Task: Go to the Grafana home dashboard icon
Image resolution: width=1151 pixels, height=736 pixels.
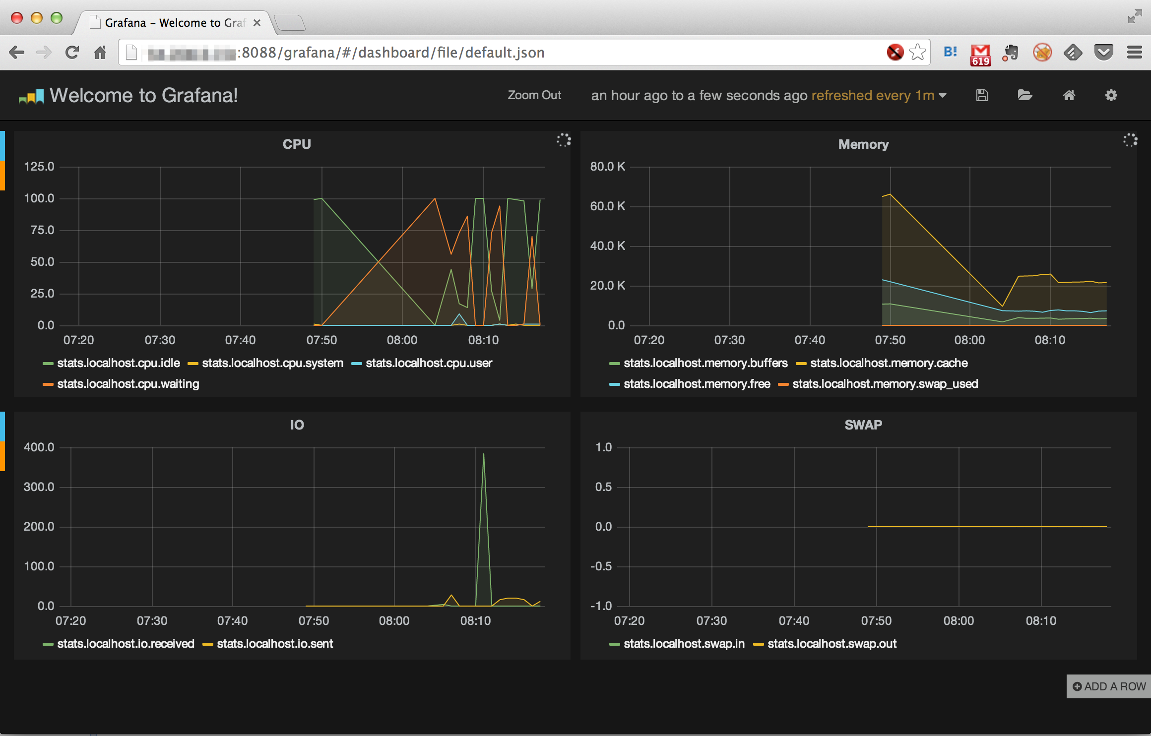Action: coord(1069,95)
